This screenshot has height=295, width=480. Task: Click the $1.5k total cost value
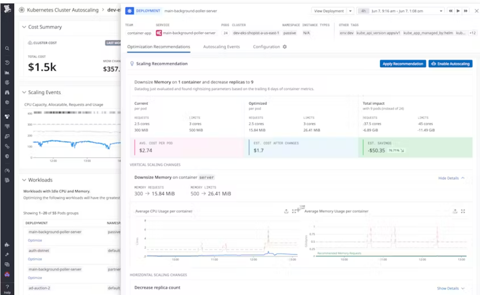pos(42,67)
